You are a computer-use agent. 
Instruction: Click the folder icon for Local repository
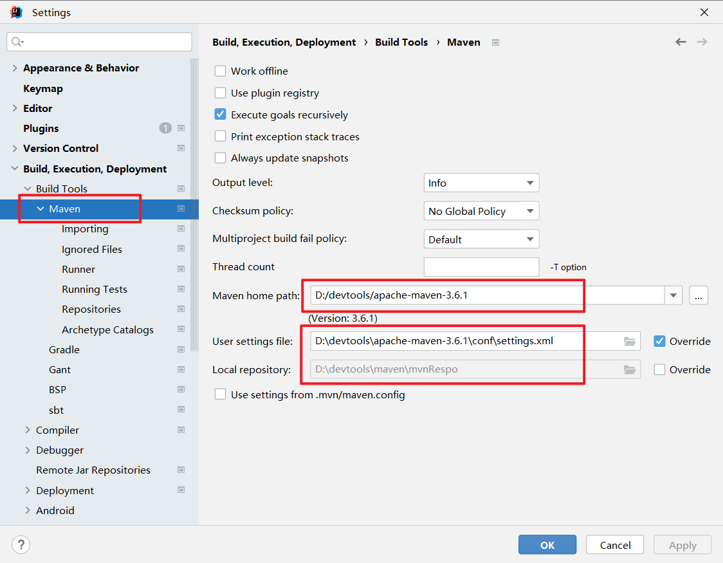630,369
